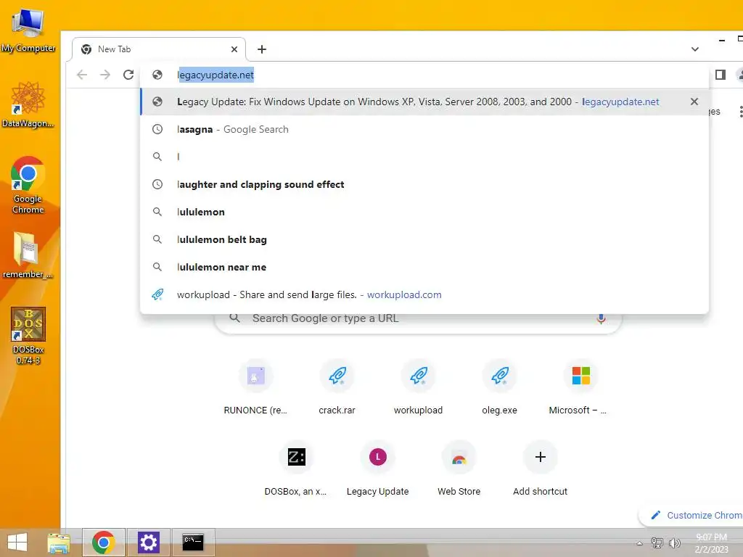
Task: Open the workupload shortcut tile
Action: 419,389
